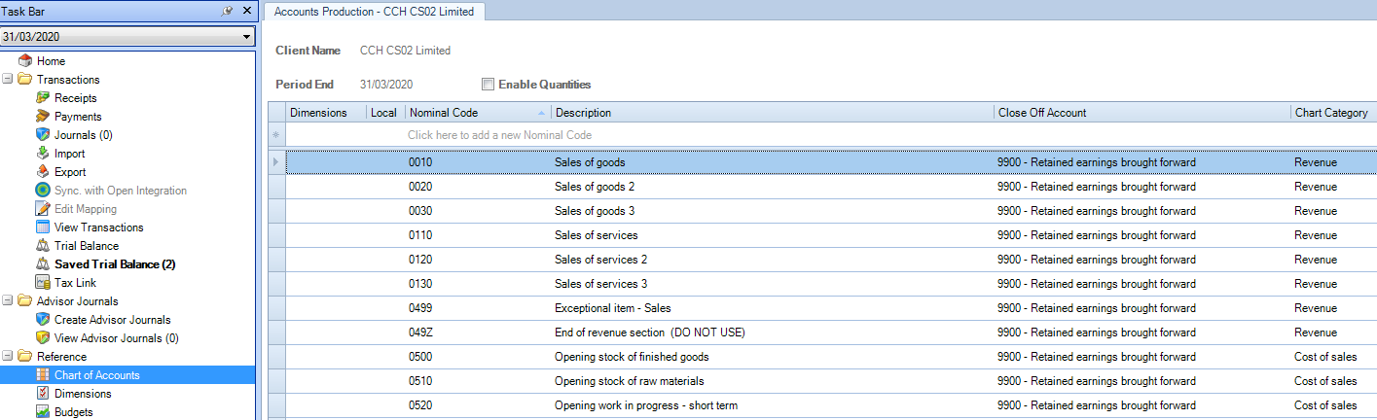1377x420 pixels.
Task: Sort by Close Off Account column header
Action: 1142,113
